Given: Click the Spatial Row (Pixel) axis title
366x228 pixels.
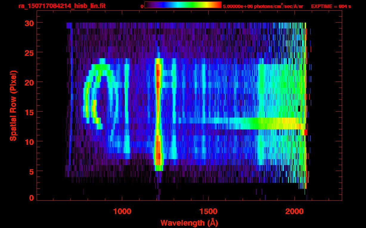Looking at the screenshot, I should (13, 106).
